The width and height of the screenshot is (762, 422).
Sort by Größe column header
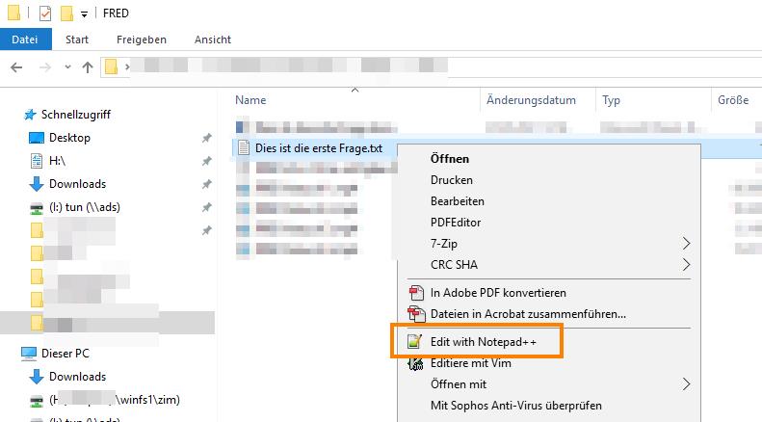click(733, 100)
